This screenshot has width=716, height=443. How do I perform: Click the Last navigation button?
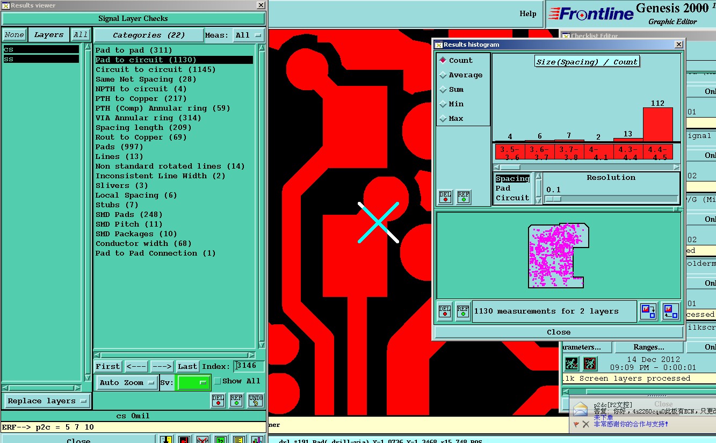(x=187, y=366)
